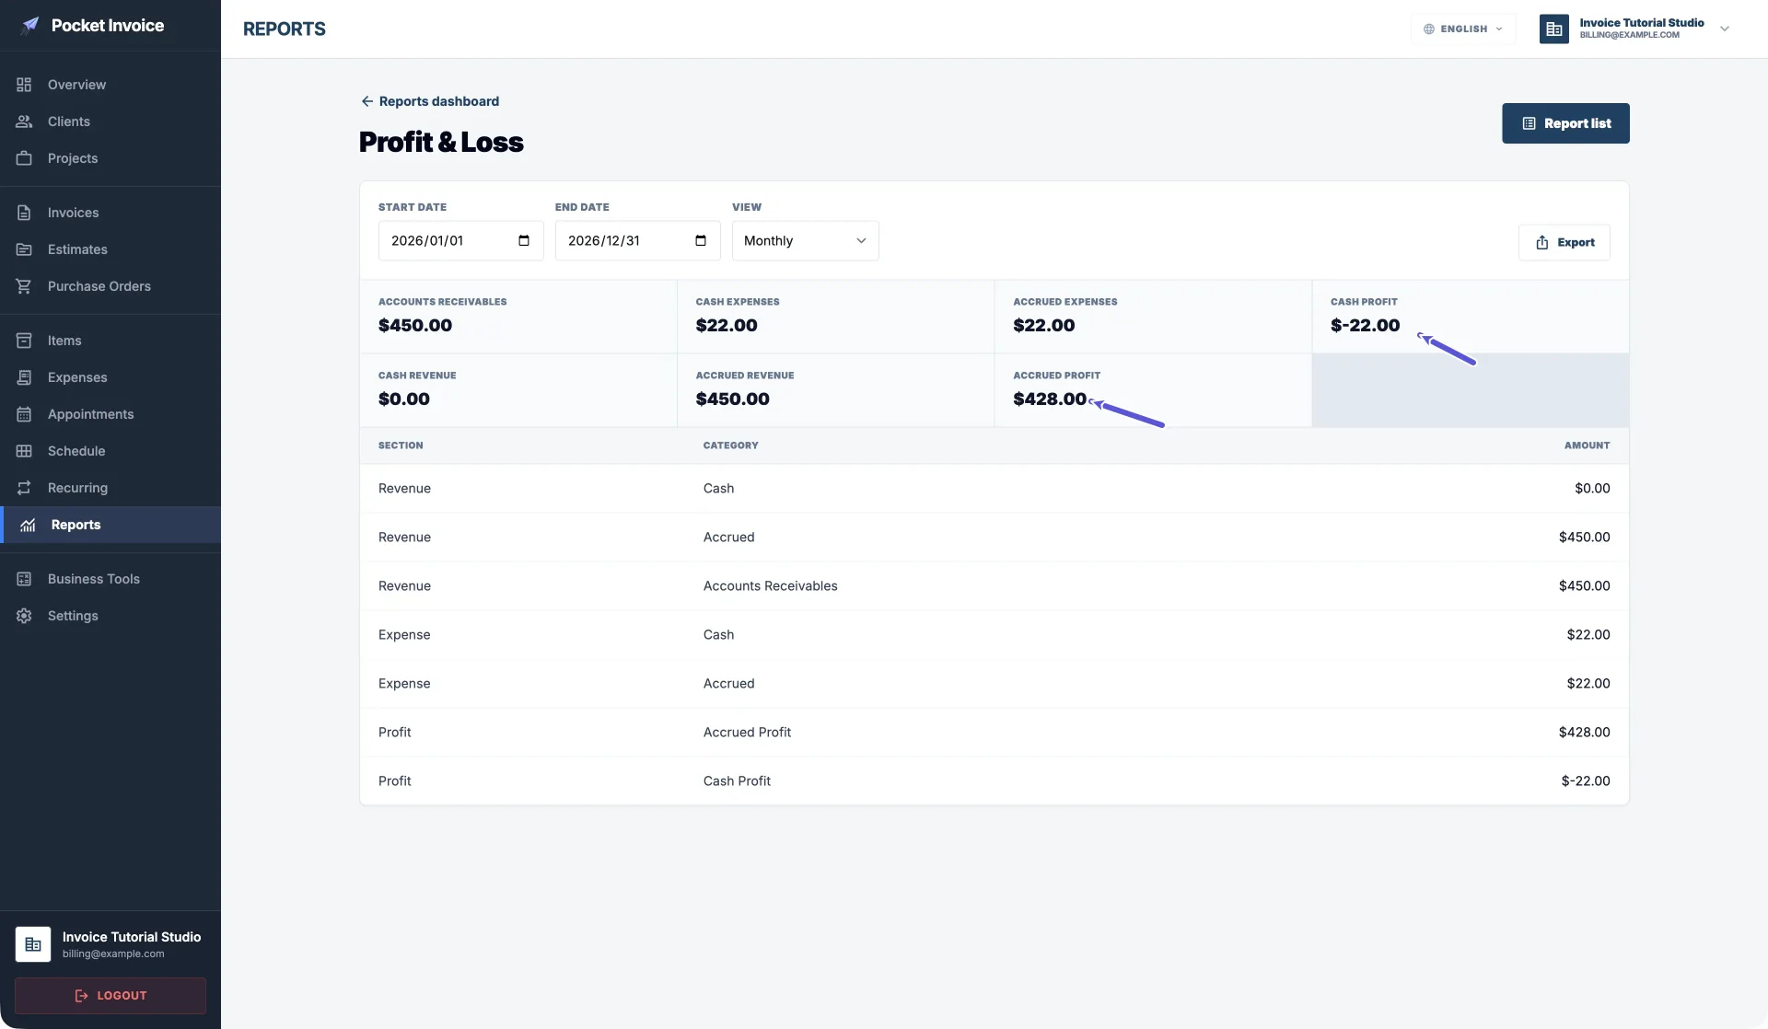Click the Items box icon
1768x1029 pixels.
24,341
